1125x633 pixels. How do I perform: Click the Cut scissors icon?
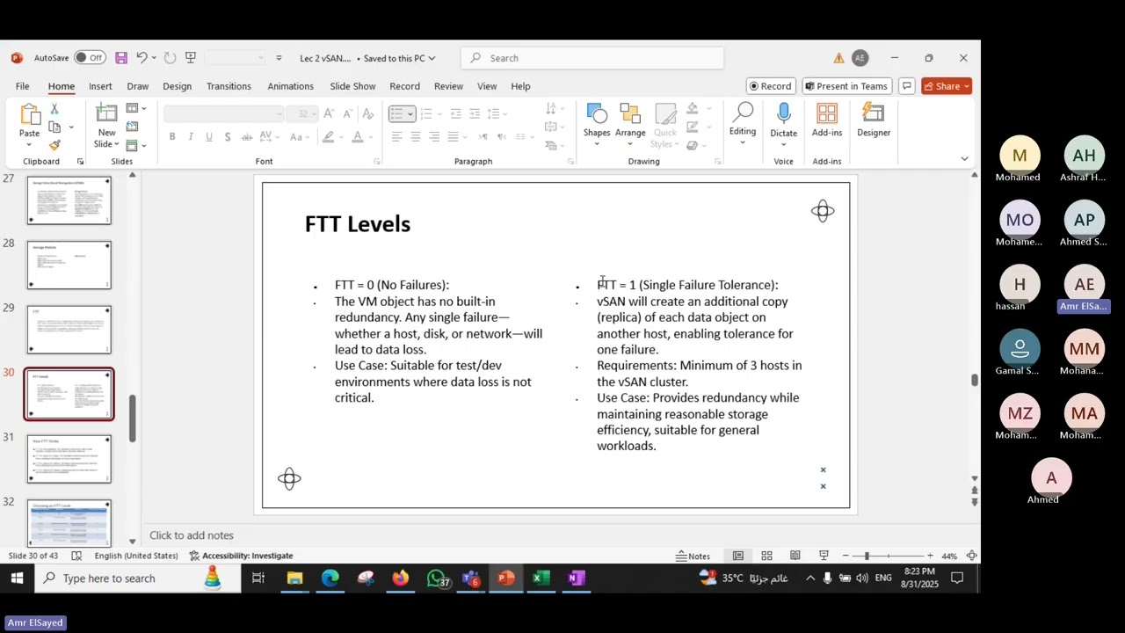click(x=54, y=109)
